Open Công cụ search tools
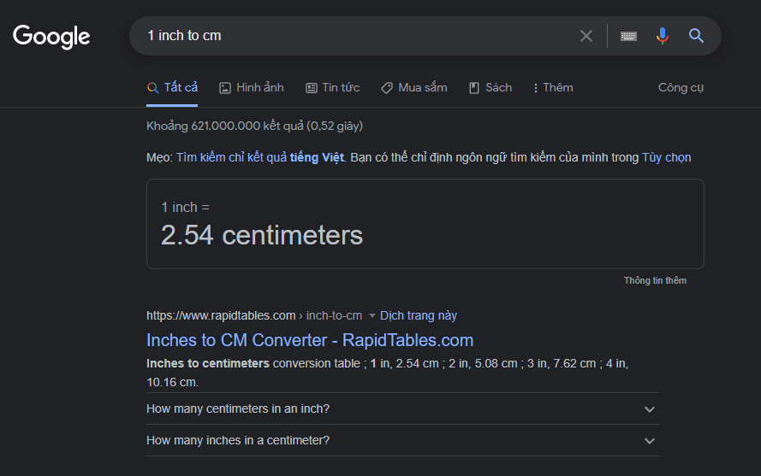The image size is (761, 476). tap(681, 88)
